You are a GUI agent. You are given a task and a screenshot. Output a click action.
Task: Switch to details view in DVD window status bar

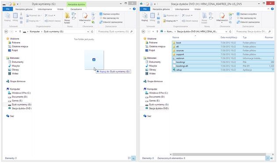pos(268,158)
